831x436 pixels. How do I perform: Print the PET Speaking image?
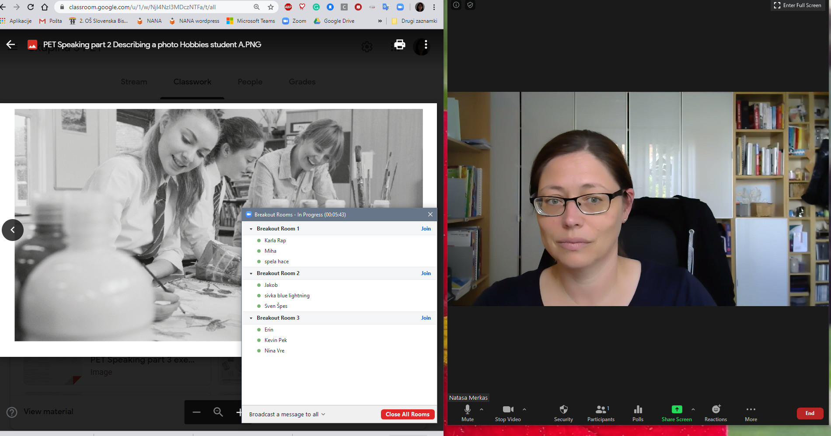[x=399, y=45]
